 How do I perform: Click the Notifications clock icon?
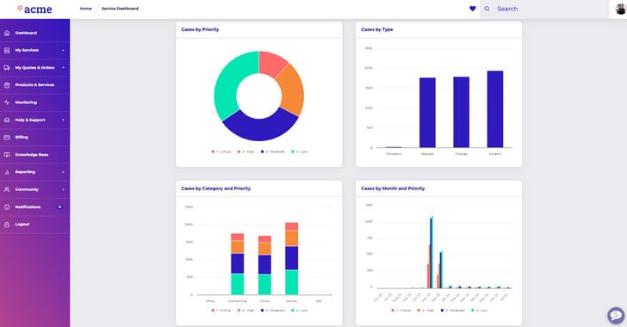pyautogui.click(x=7, y=207)
